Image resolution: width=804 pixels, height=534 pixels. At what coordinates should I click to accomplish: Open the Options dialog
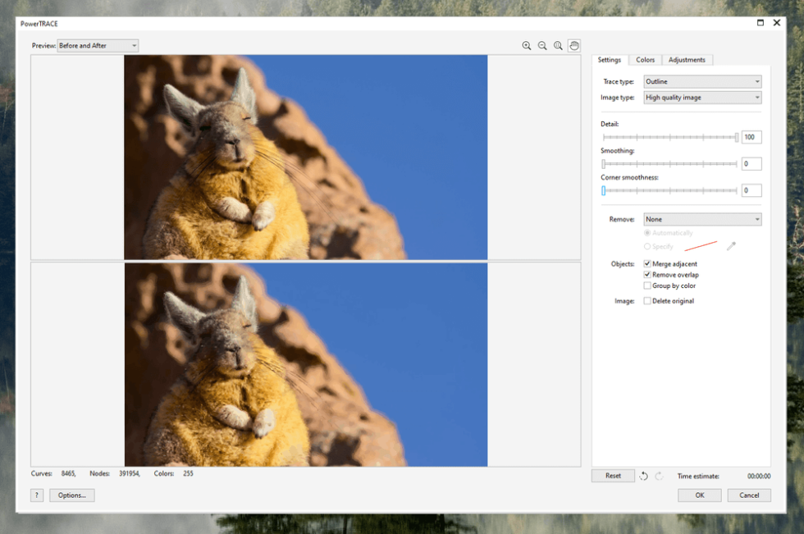(x=71, y=495)
